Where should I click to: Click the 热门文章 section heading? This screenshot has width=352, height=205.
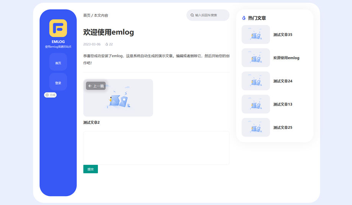[257, 18]
